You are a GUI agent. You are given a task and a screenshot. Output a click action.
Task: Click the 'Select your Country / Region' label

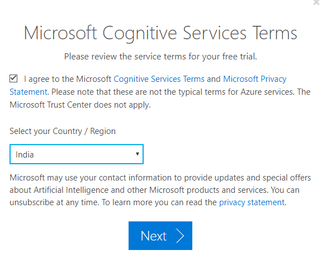point(63,131)
